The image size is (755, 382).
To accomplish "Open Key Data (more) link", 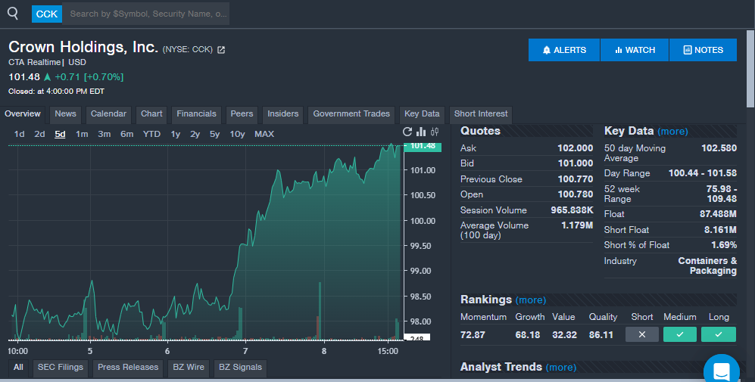I will (672, 132).
